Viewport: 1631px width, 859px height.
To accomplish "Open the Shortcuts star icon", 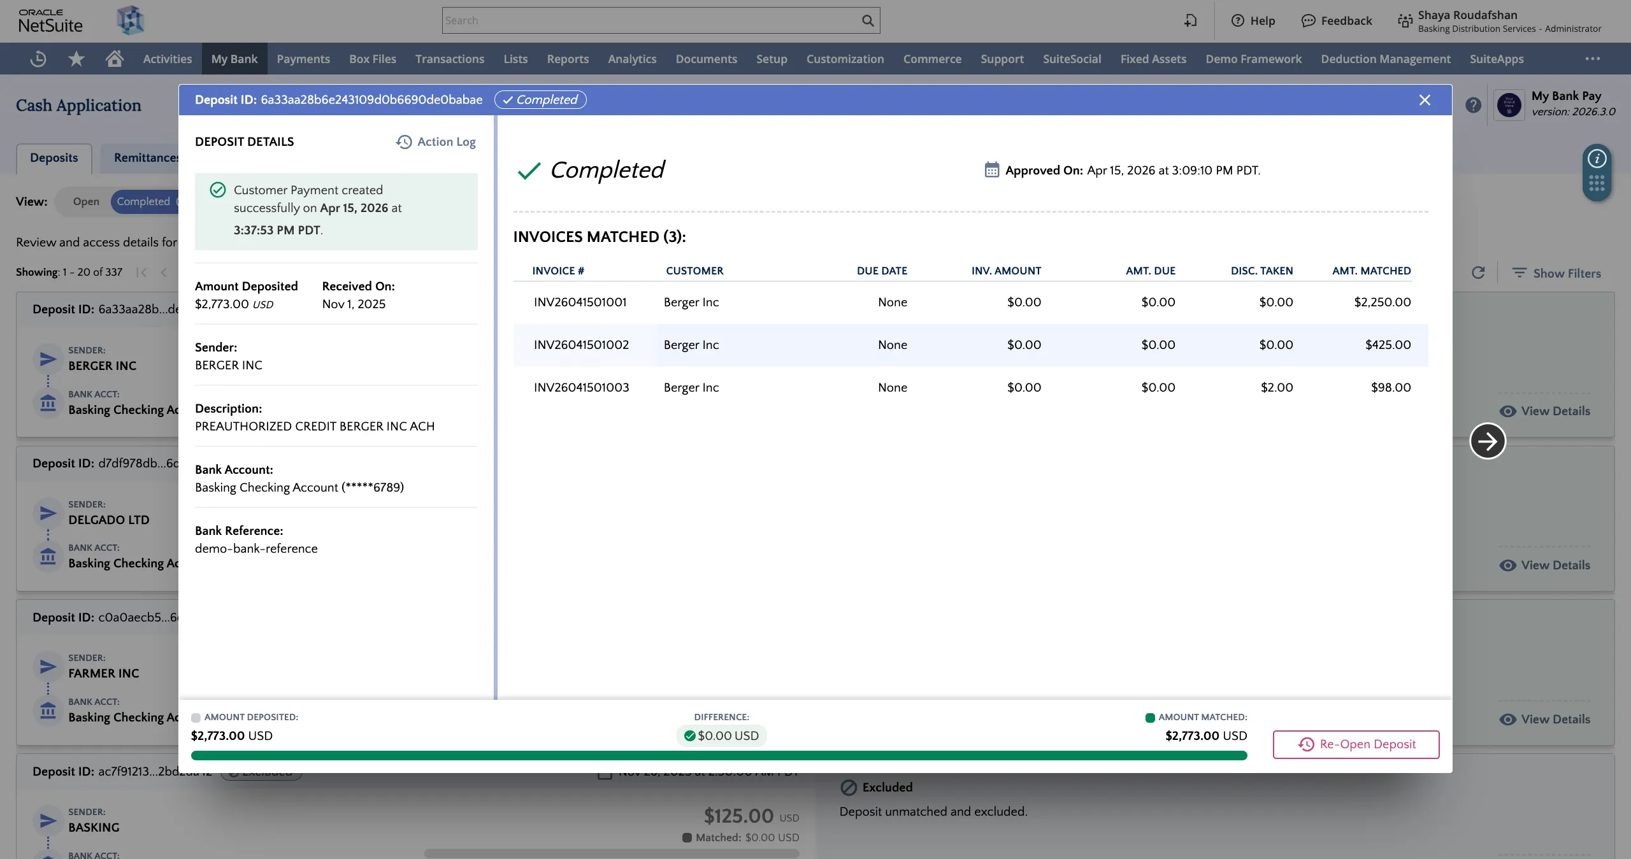I will [x=76, y=59].
